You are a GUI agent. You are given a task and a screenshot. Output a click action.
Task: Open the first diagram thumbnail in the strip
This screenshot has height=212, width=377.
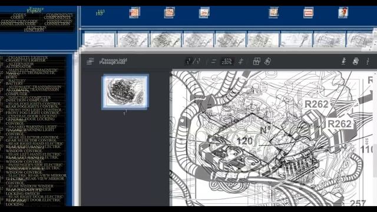pos(99,39)
